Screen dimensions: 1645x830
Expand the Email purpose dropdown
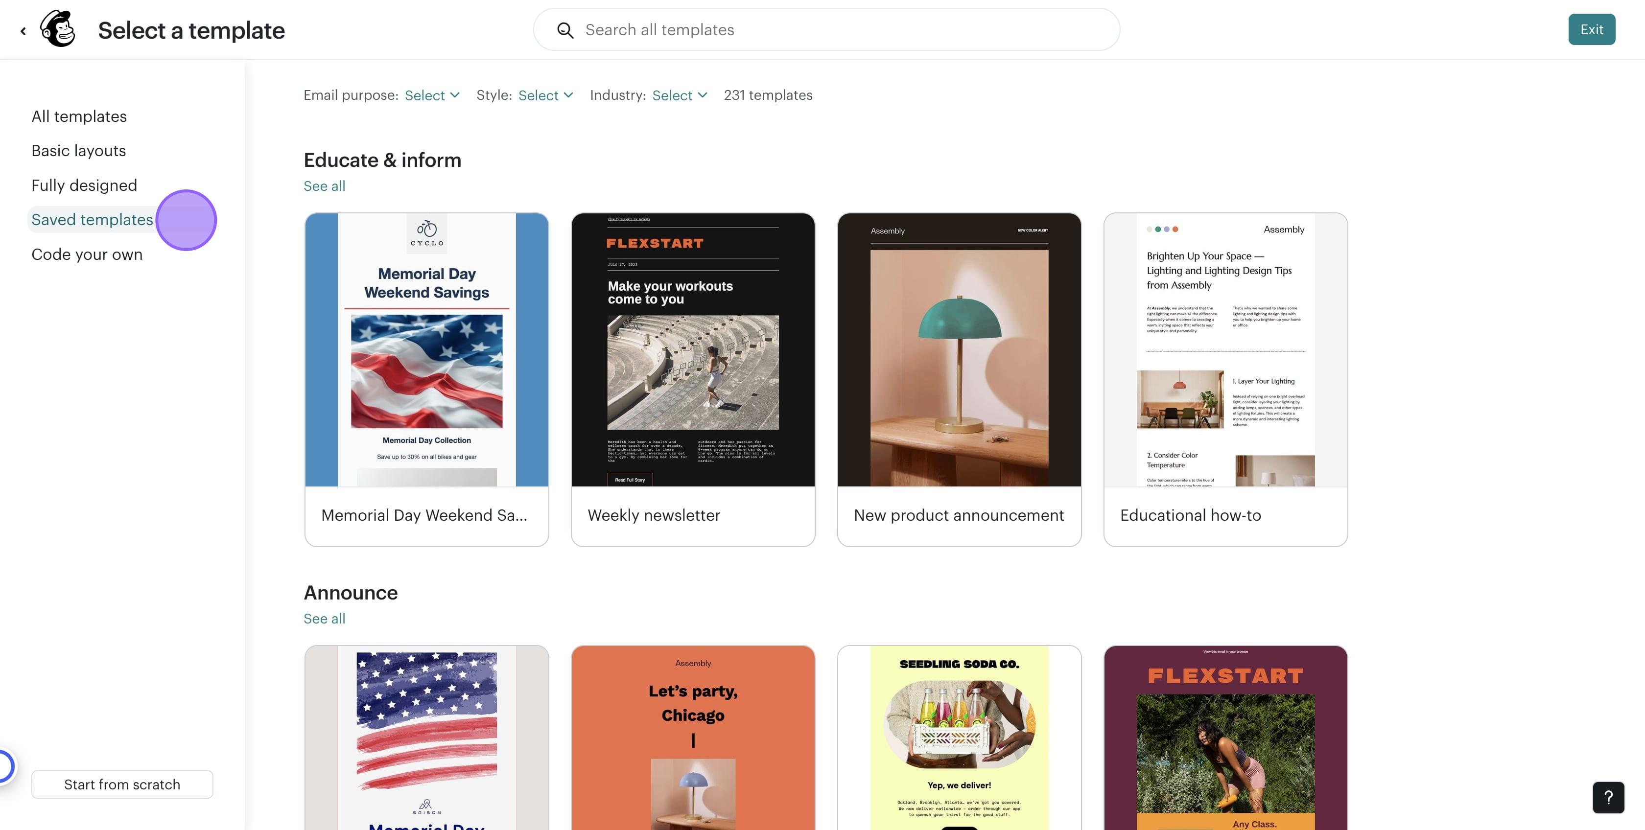(x=432, y=95)
